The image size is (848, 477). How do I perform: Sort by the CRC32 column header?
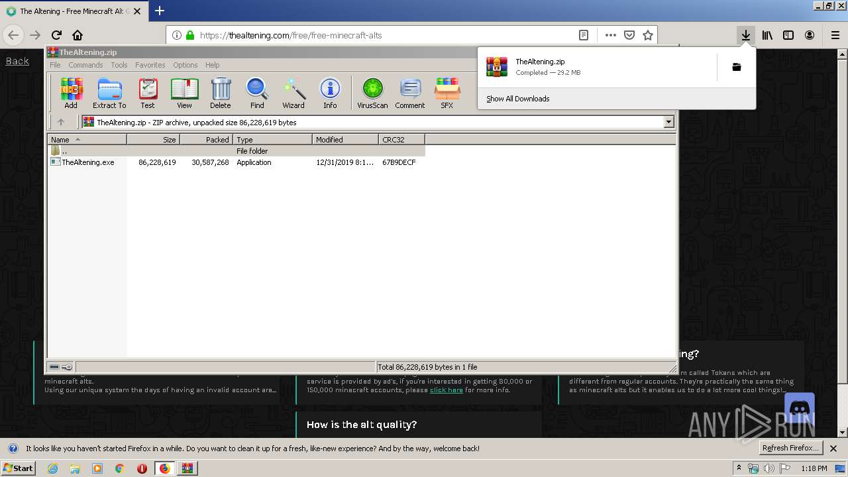(401, 139)
